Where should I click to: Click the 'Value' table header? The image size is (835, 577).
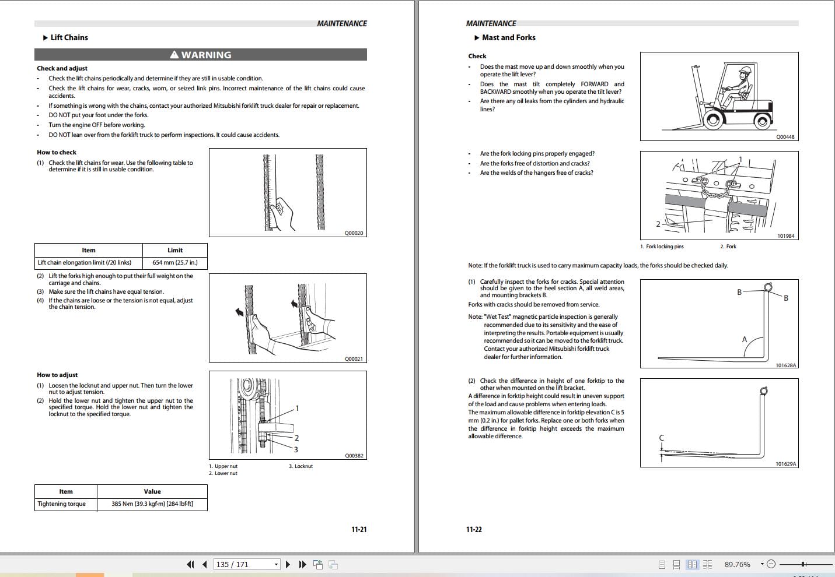[x=152, y=491]
